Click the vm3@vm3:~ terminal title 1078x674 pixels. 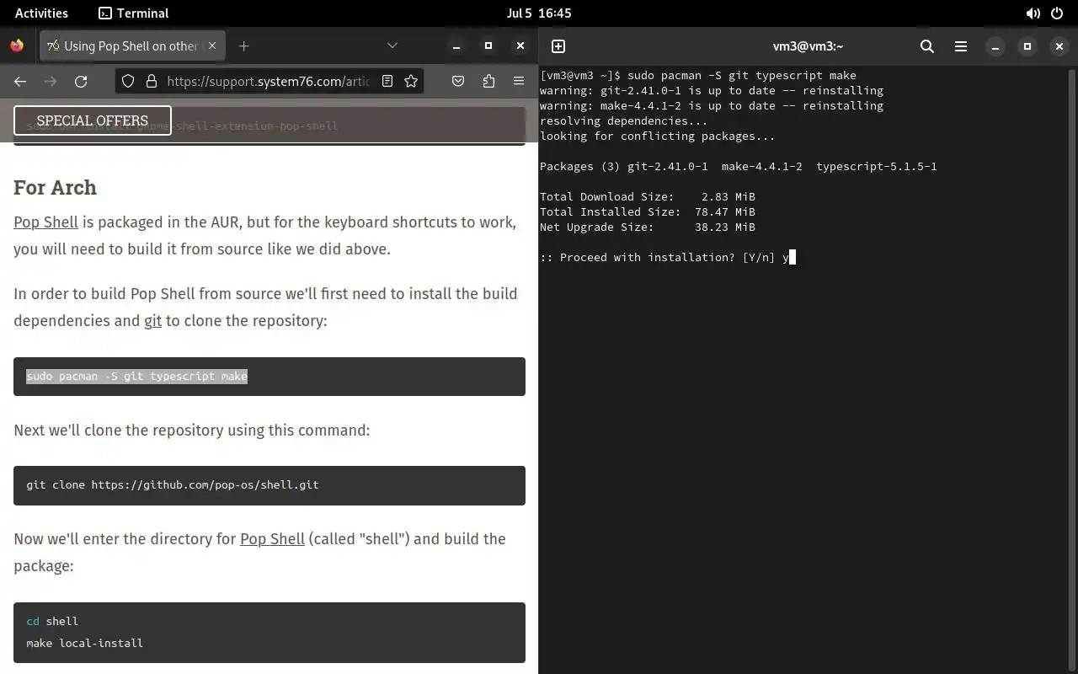click(808, 46)
